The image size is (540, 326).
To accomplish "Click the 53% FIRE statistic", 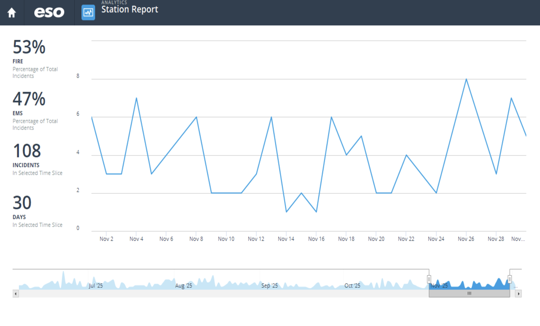I will tap(29, 47).
